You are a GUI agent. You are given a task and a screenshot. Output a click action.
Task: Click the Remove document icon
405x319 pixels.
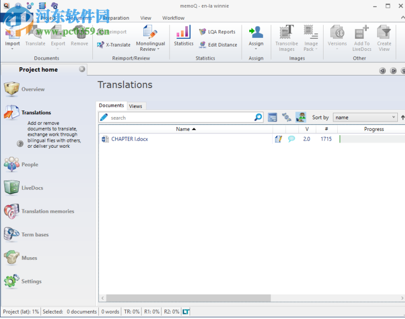(x=79, y=33)
